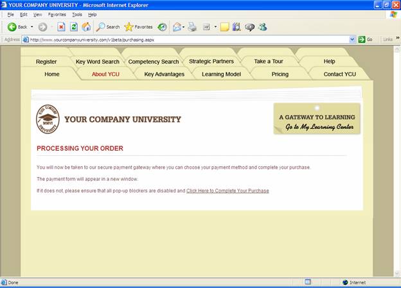Click the status bar Done page icon
401x288 pixels.
pyautogui.click(x=4, y=282)
